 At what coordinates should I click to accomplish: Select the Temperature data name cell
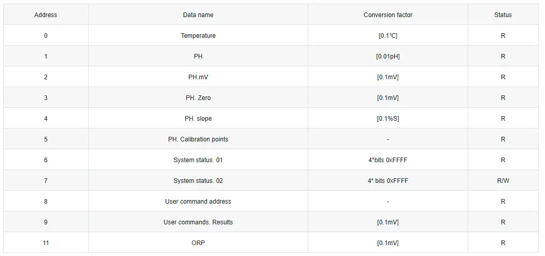click(x=198, y=35)
